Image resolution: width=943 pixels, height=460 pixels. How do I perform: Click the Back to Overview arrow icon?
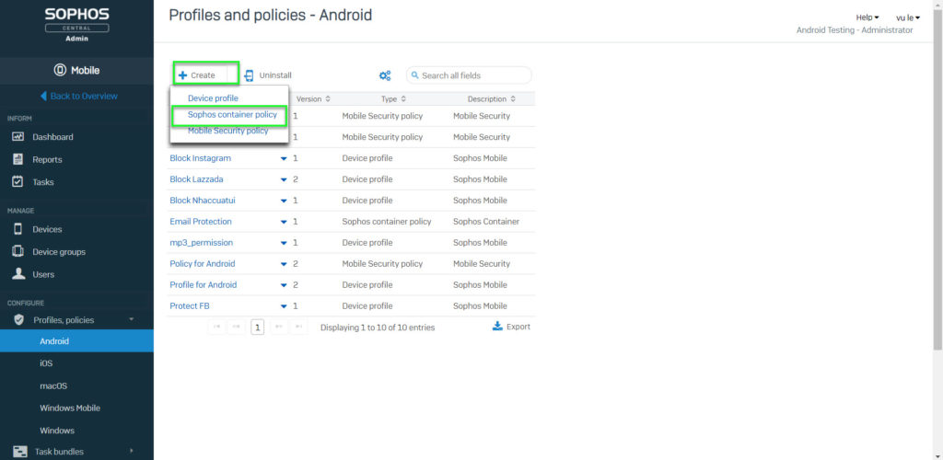[43, 96]
